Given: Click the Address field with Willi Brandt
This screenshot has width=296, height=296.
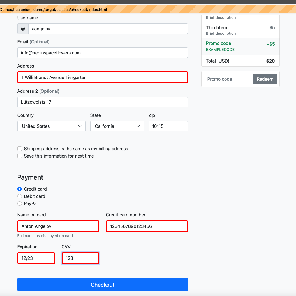Looking at the screenshot, I should coord(103,77).
